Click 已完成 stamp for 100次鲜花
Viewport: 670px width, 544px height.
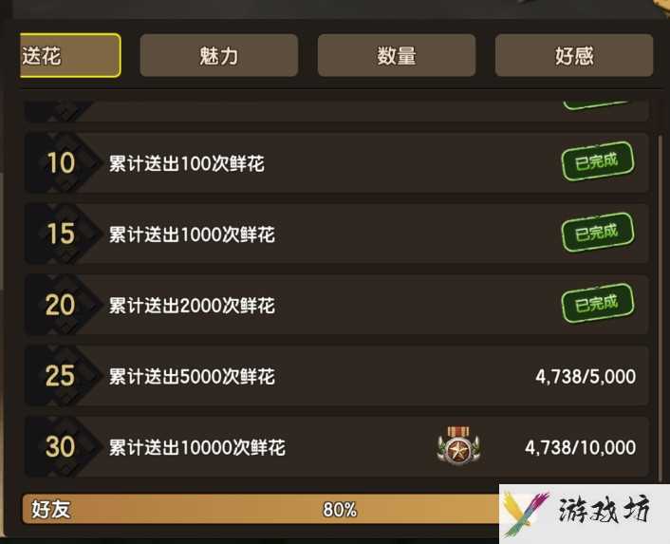[x=597, y=161]
